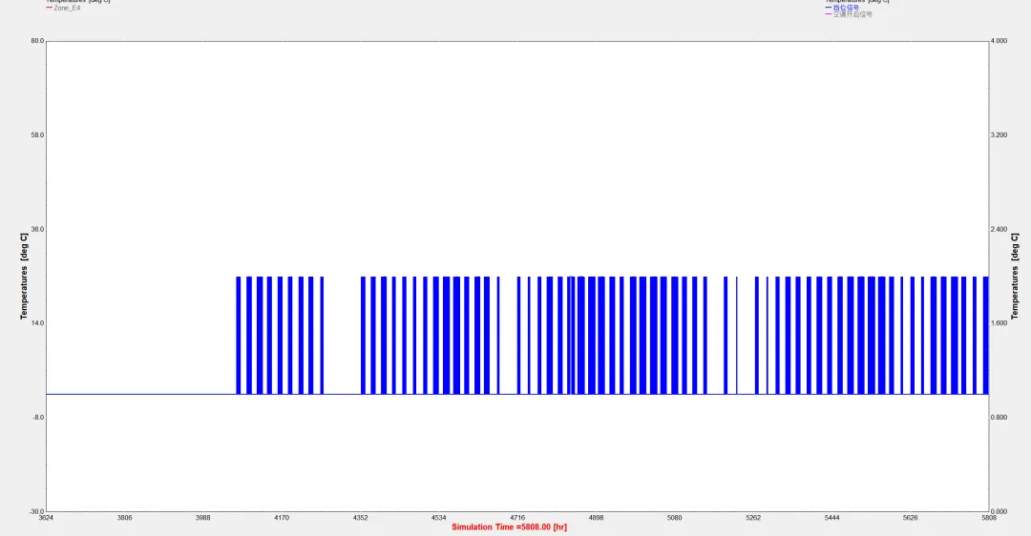Click right axis value 3.200

tap(999, 135)
